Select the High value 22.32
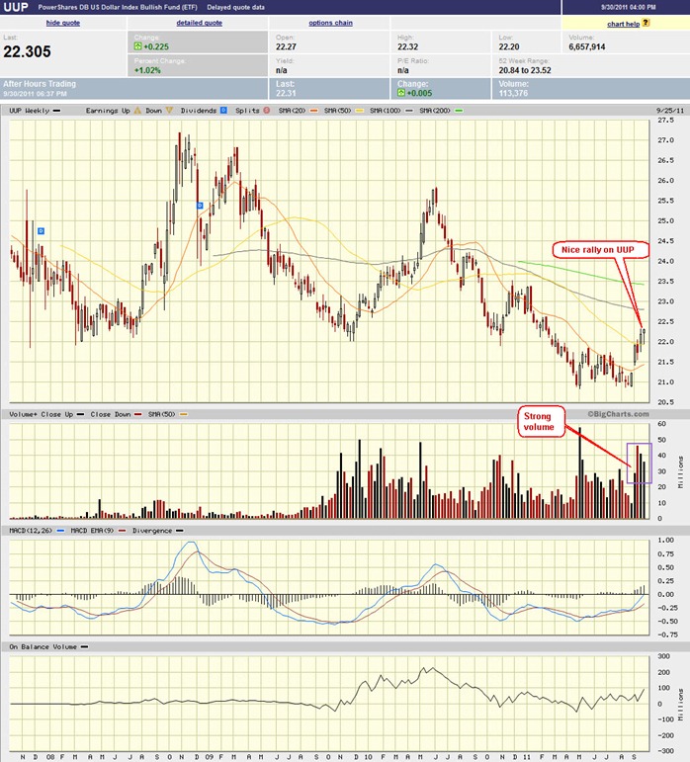 coord(407,46)
